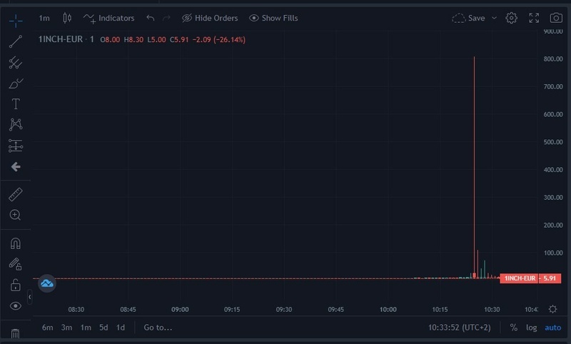Viewport: 571px width, 344px height.
Task: Select the trend line drawing tool
Action: [x=16, y=41]
